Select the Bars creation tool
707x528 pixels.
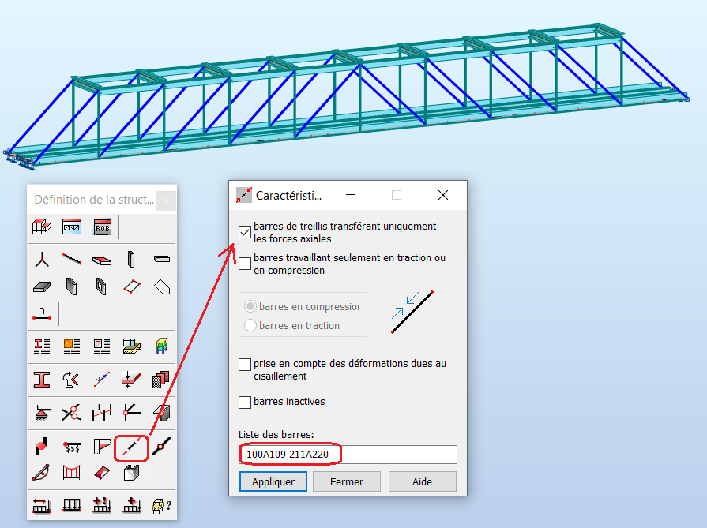(x=72, y=258)
